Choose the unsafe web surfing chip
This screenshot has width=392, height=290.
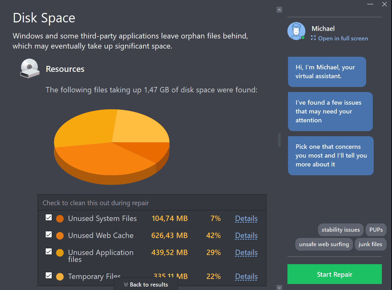[324, 244]
